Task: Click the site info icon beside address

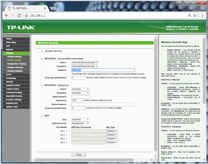Action: pyautogui.click(x=27, y=16)
